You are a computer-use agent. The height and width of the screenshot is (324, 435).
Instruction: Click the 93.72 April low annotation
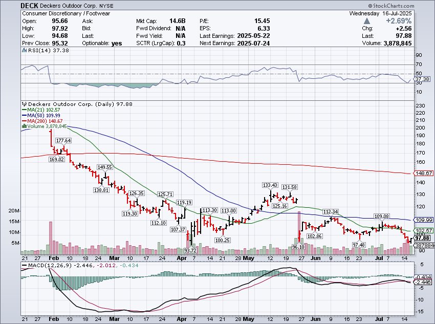tap(190, 250)
